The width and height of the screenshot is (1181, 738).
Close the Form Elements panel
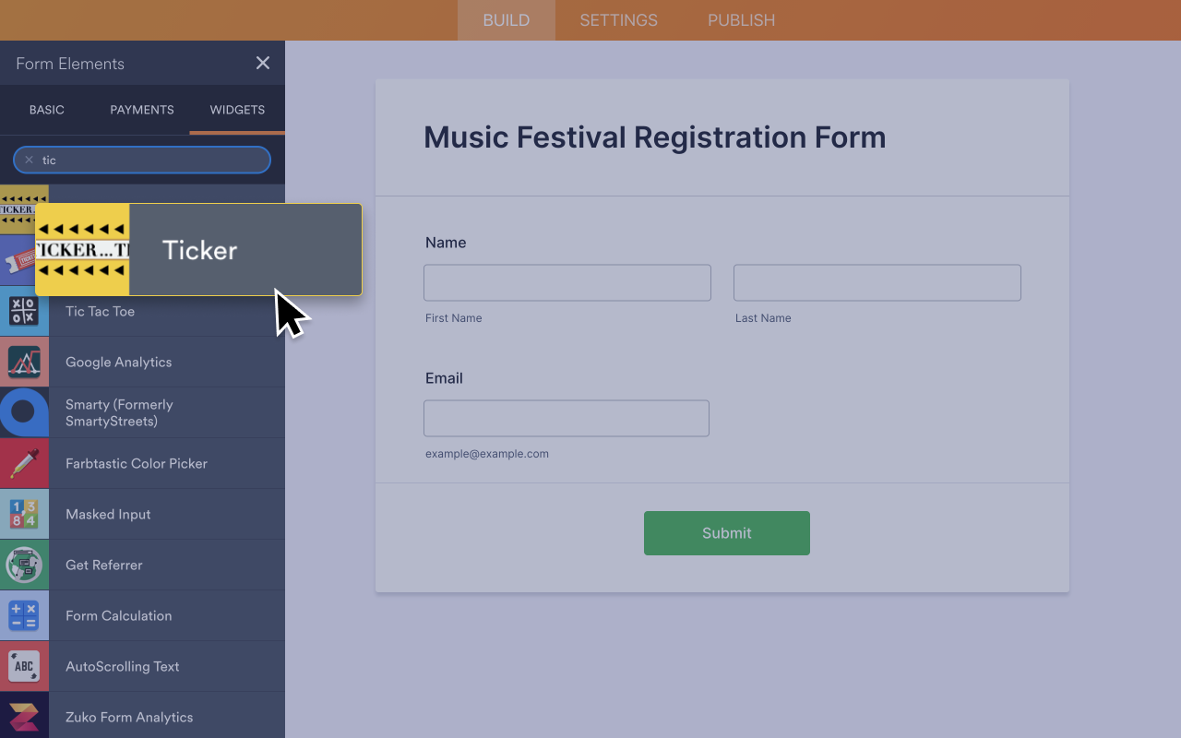[x=262, y=63]
